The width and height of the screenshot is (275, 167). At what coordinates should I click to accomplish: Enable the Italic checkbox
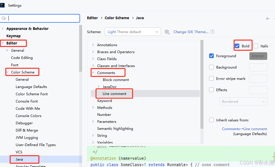(256, 46)
